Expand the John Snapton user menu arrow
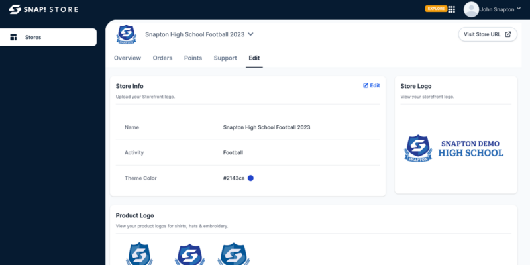Viewport: 530px width, 265px height. (519, 9)
